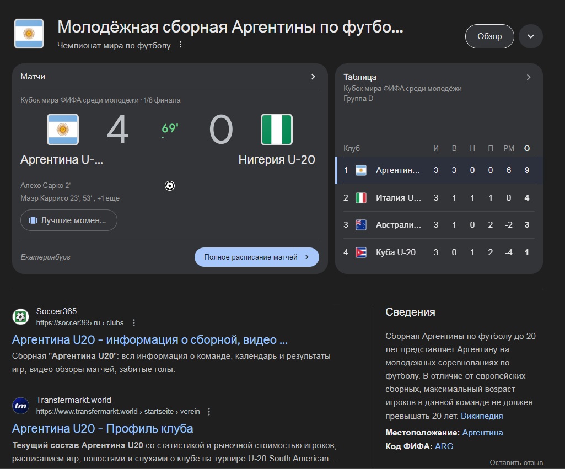This screenshot has width=565, height=469.
Task: Click the Transfermarkt tm site favicon
Action: pyautogui.click(x=20, y=406)
